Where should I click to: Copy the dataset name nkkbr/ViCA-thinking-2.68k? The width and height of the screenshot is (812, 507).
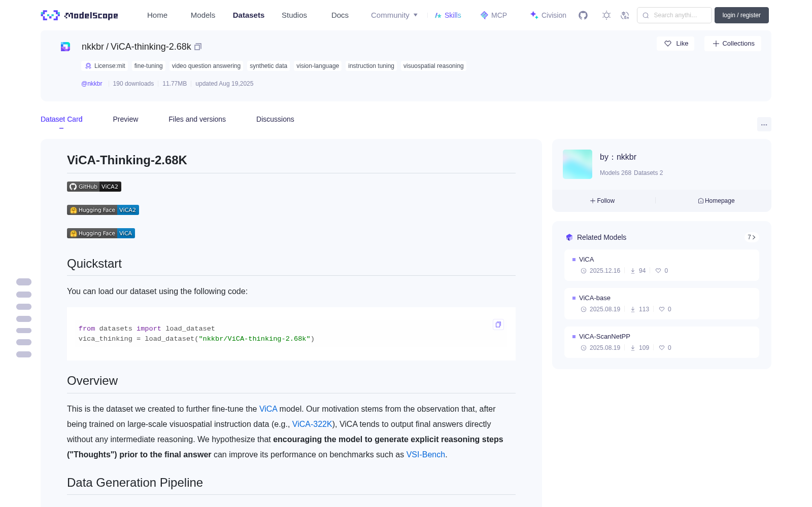[x=198, y=47]
